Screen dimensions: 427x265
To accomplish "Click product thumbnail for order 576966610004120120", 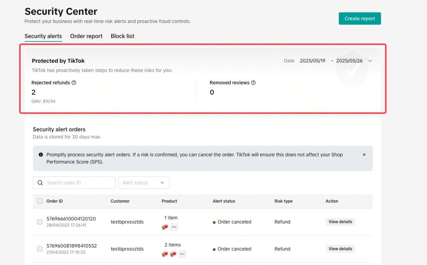I will 165,227.
